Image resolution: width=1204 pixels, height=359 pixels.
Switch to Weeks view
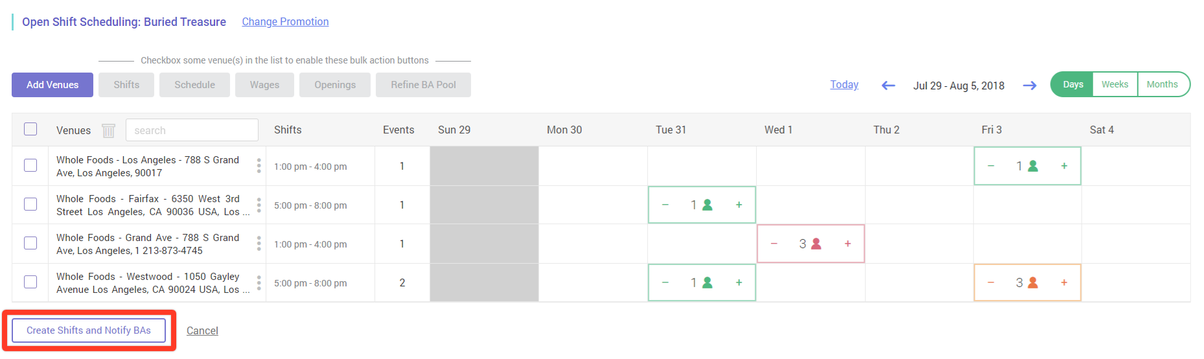(1115, 84)
